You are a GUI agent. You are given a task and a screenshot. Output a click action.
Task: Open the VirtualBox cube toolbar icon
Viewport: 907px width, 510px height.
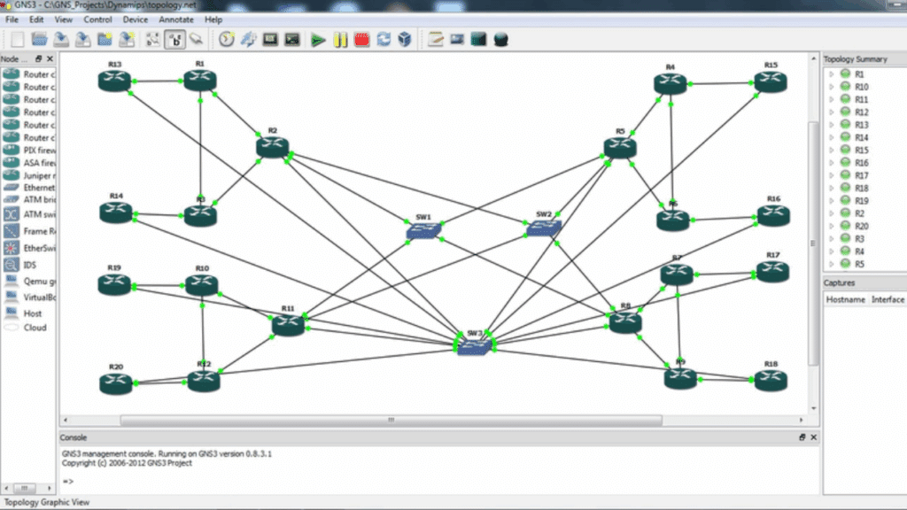pyautogui.click(x=405, y=39)
